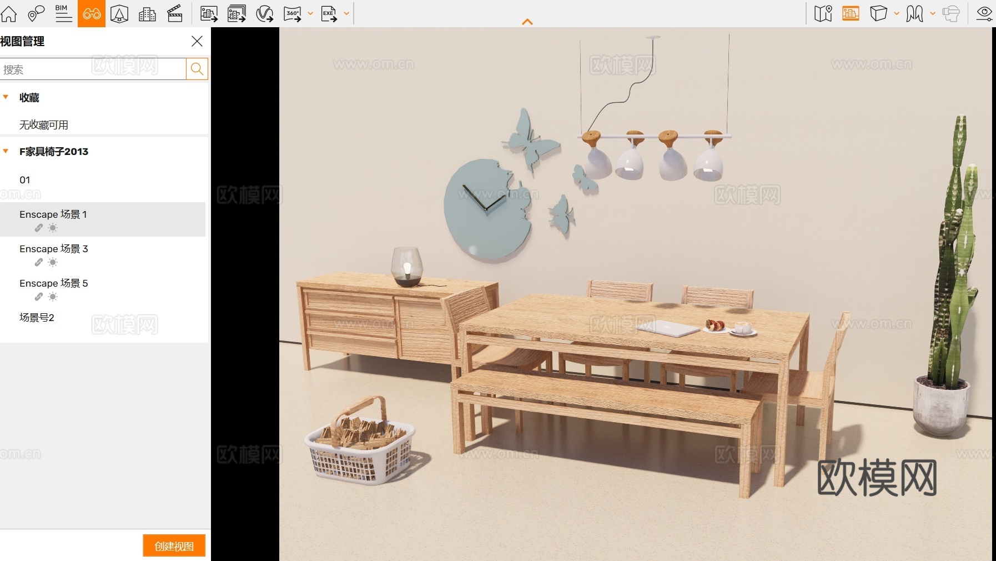996x561 pixels.
Task: Toggle the BIM info mode
Action: coord(64,13)
